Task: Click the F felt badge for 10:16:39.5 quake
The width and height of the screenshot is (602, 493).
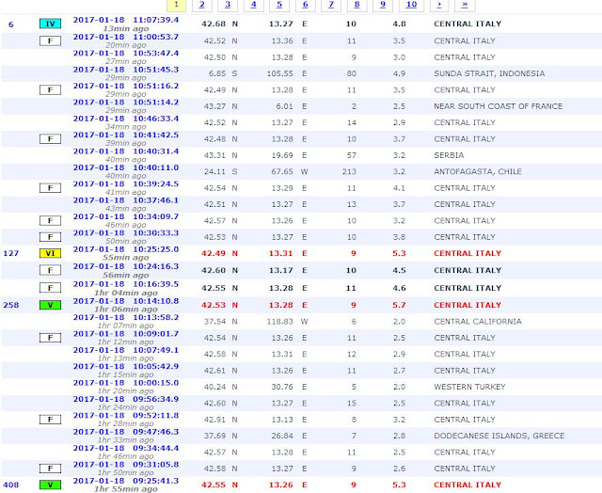Action: click(x=50, y=288)
